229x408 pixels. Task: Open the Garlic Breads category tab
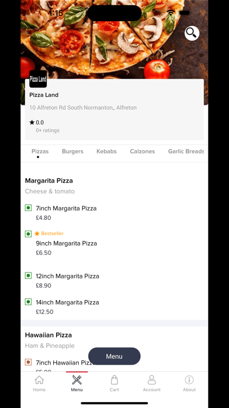(x=186, y=151)
